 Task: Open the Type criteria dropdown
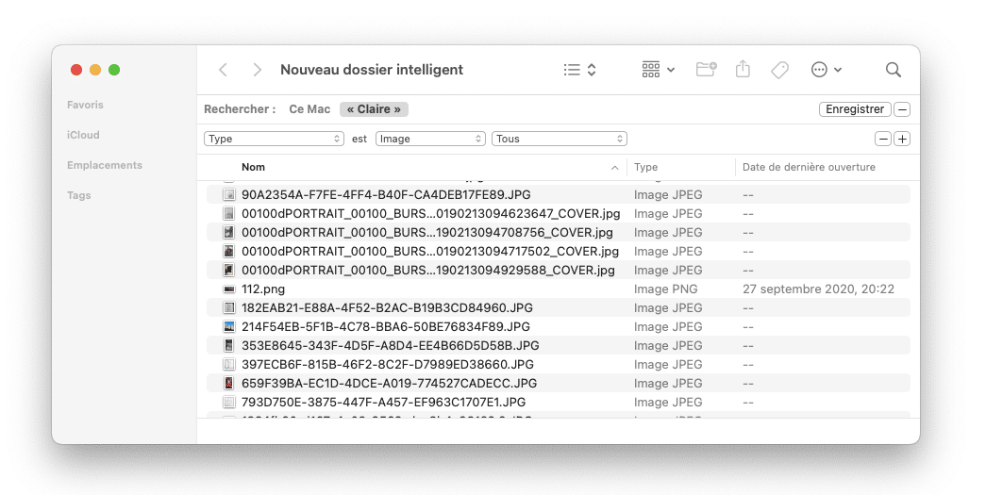pyautogui.click(x=274, y=139)
